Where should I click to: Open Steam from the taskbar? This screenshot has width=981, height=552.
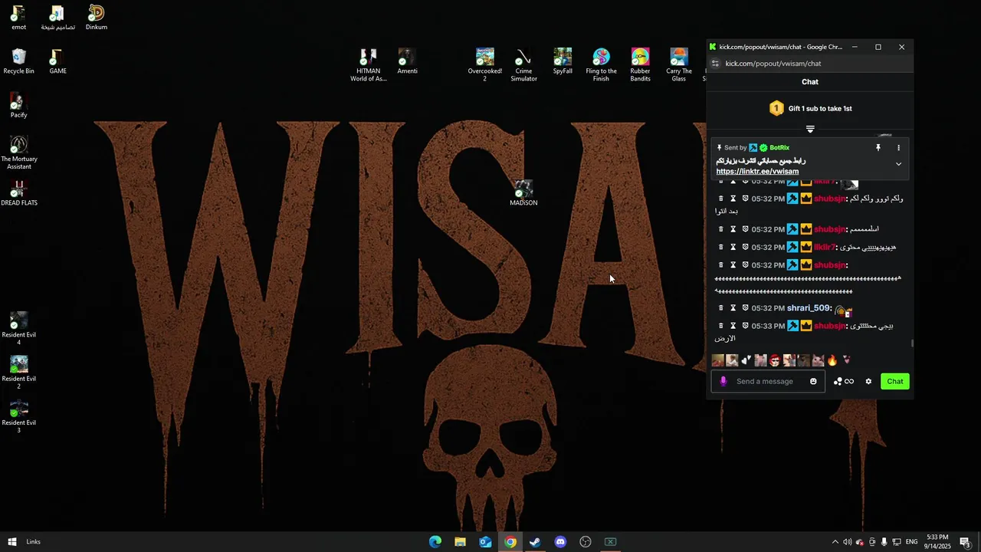pyautogui.click(x=535, y=542)
